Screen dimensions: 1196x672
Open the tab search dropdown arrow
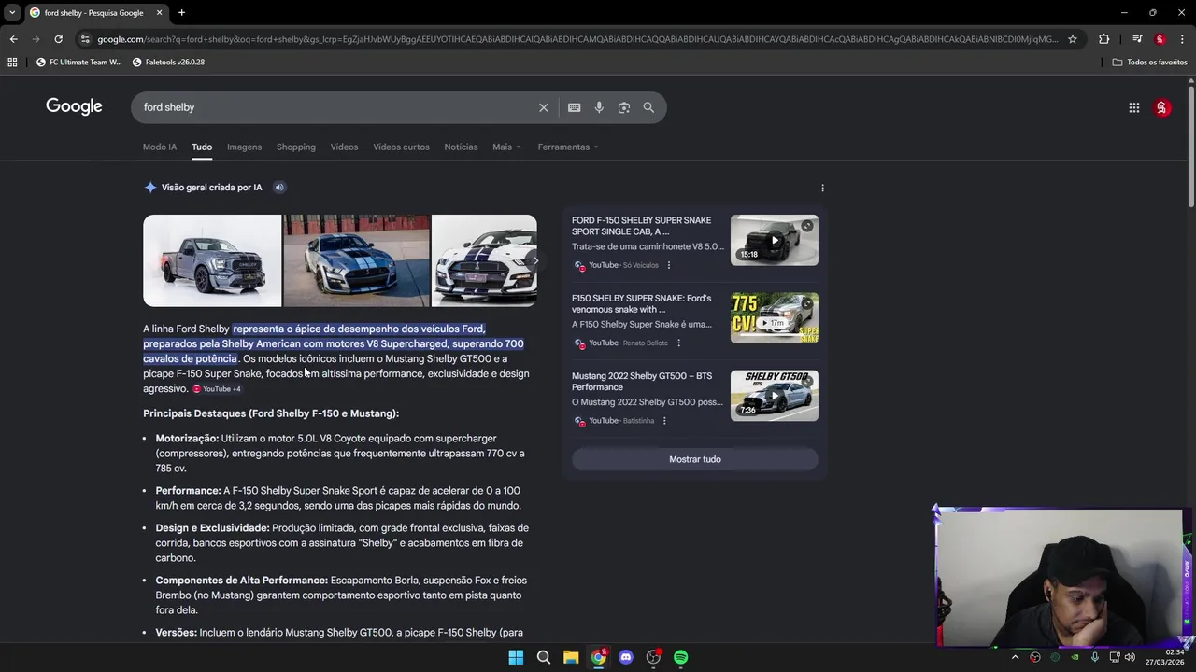click(11, 13)
